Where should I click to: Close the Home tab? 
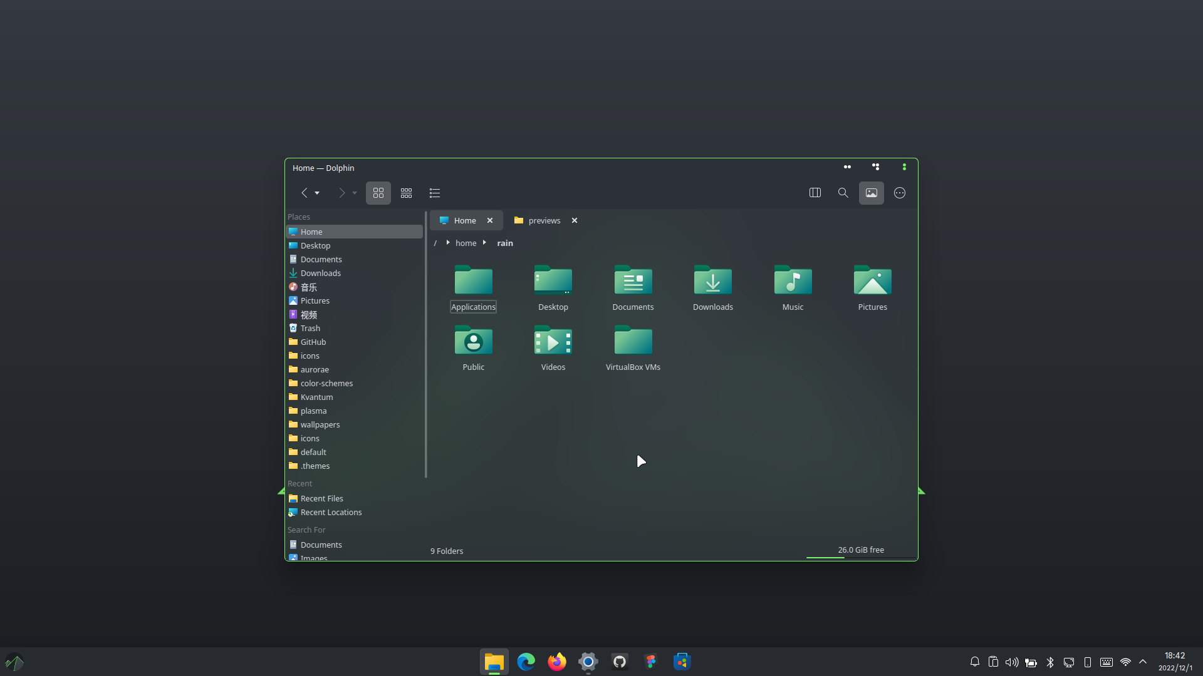point(490,220)
